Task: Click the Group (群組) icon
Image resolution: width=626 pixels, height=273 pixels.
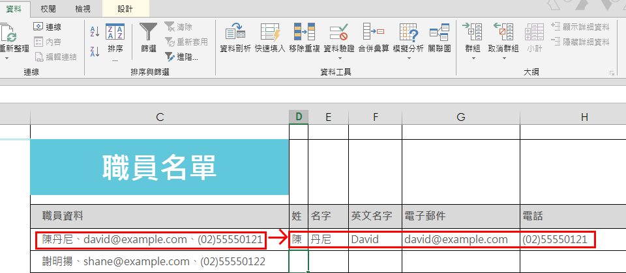Action: tap(473, 32)
